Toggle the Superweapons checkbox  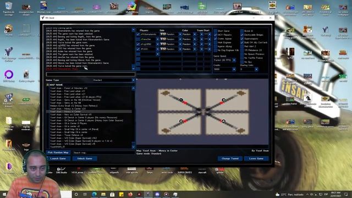pyautogui.click(x=242, y=38)
